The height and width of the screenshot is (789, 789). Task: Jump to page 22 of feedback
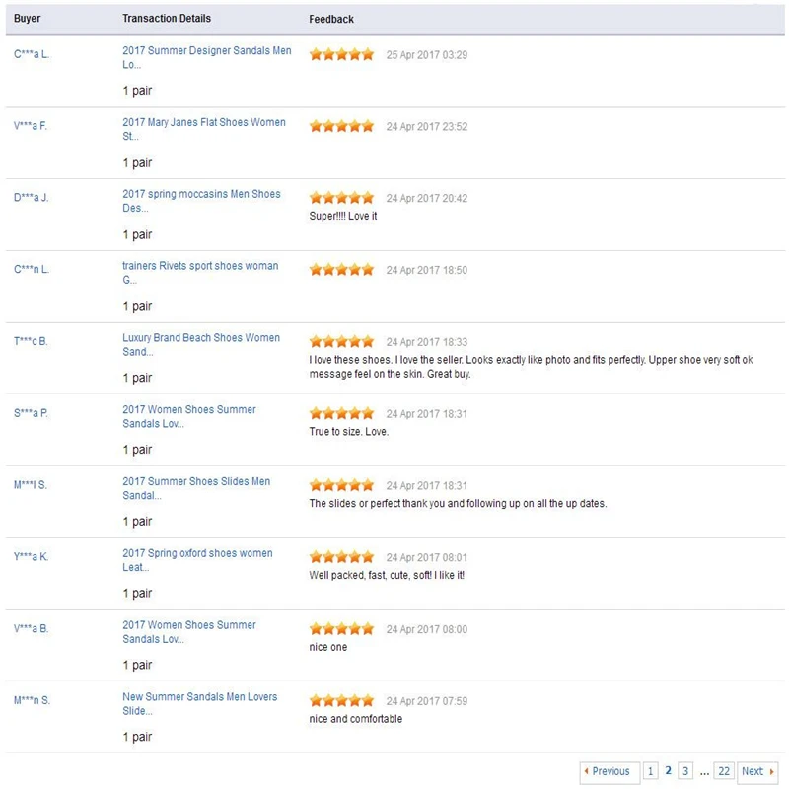724,771
